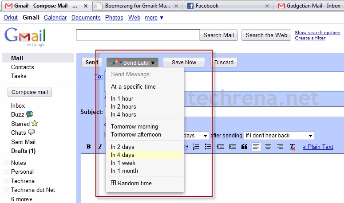
Task: Align text right
Action: 280,147
